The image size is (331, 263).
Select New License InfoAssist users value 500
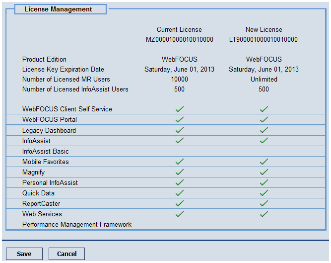(x=264, y=89)
